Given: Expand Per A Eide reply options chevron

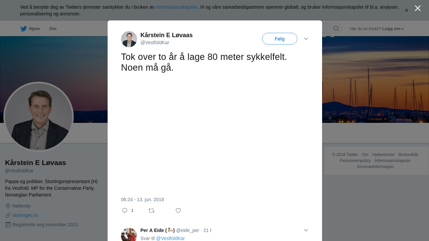Looking at the screenshot, I should [306, 230].
